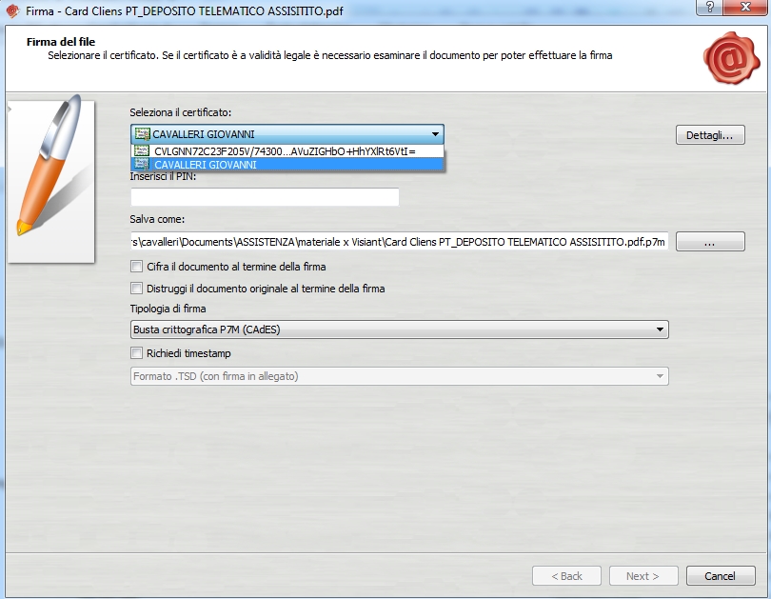Screen dimensions: 771x599
Task: Expand the Formato .TSD dropdown
Action: coord(660,376)
